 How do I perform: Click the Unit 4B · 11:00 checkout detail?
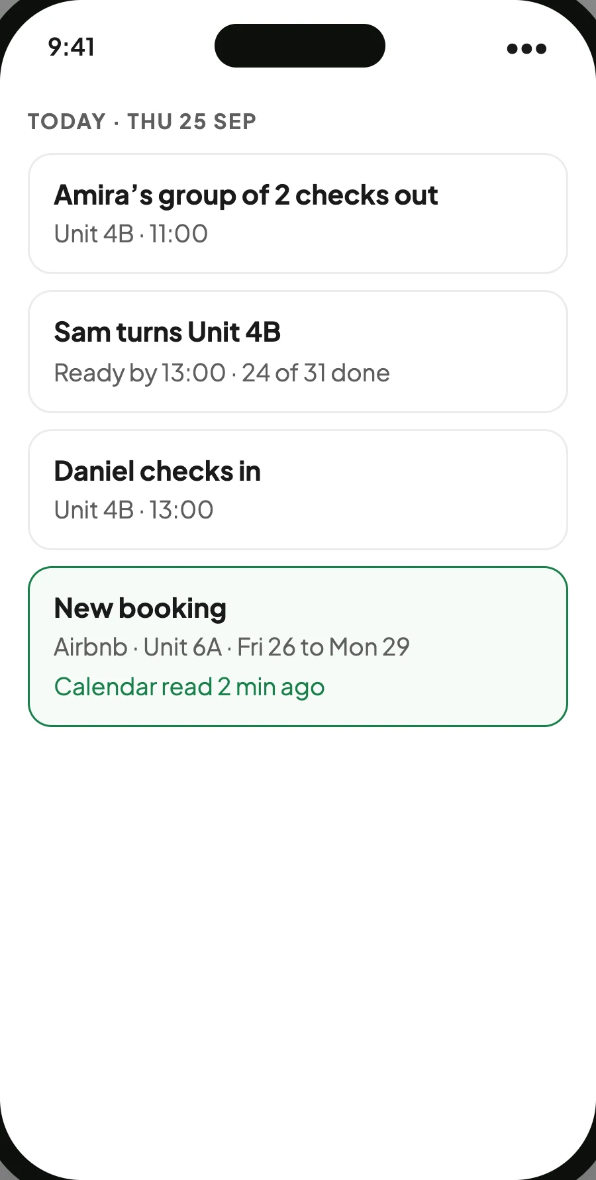[131, 234]
